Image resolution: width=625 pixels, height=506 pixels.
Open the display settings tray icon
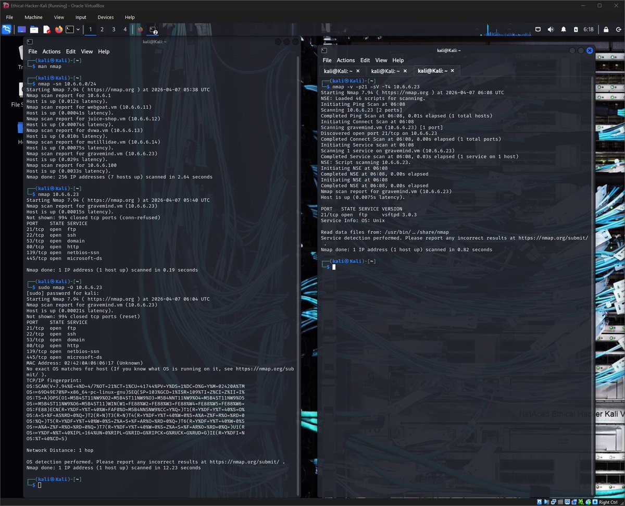tap(538, 30)
